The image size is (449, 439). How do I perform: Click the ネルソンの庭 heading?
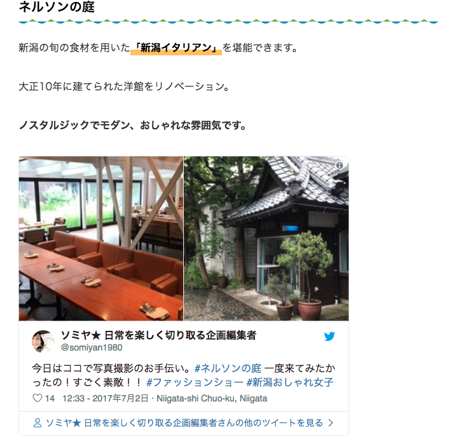click(x=57, y=7)
